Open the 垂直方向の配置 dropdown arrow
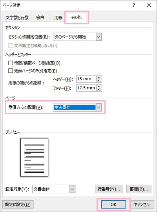This screenshot has width=157, height=212. 99,107
